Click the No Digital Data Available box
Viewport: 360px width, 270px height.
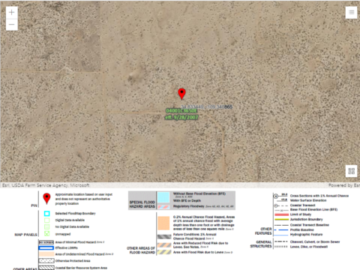46,226
